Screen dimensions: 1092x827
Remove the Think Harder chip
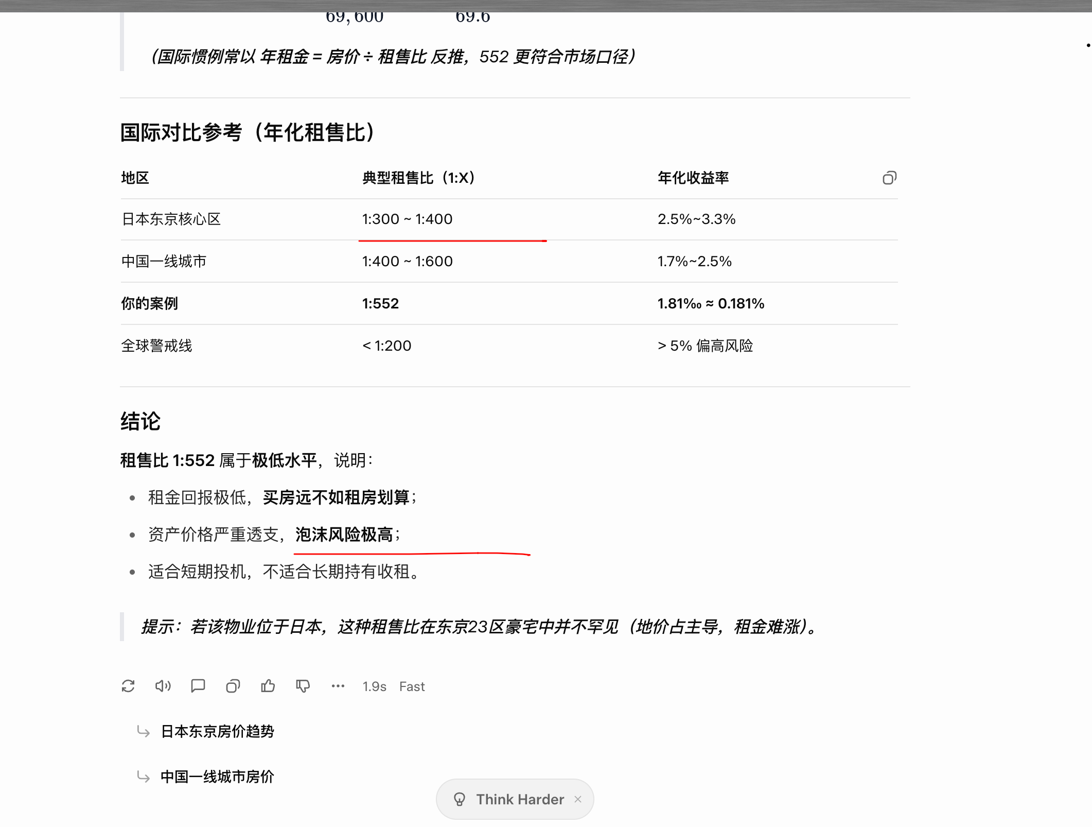tap(578, 799)
